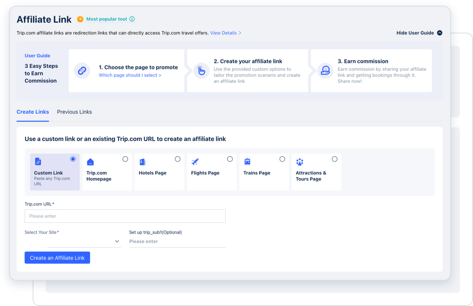Select the Hotels Page radio button
Screen dimensions: 473x306
pyautogui.click(x=178, y=159)
